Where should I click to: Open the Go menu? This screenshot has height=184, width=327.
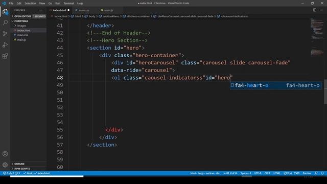point(50,4)
